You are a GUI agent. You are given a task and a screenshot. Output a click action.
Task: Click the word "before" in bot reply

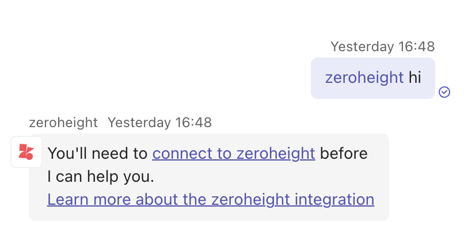point(344,154)
